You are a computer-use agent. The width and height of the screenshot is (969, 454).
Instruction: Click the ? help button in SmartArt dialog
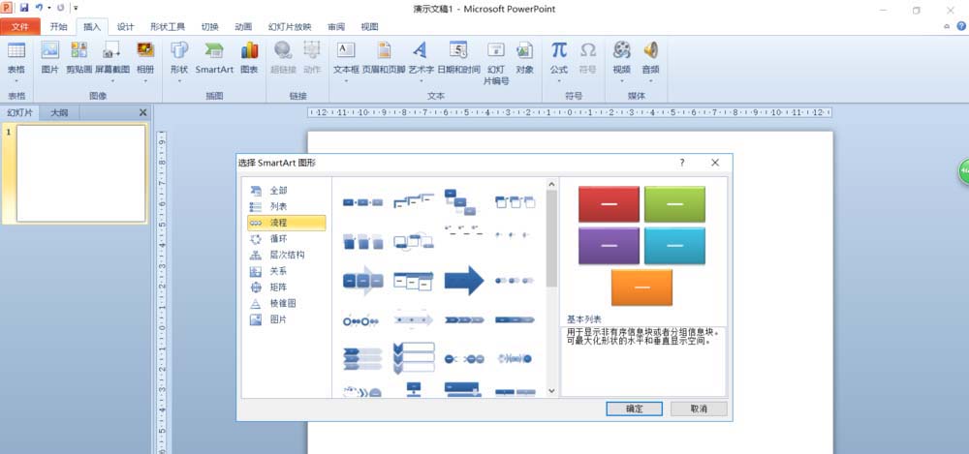coord(682,163)
